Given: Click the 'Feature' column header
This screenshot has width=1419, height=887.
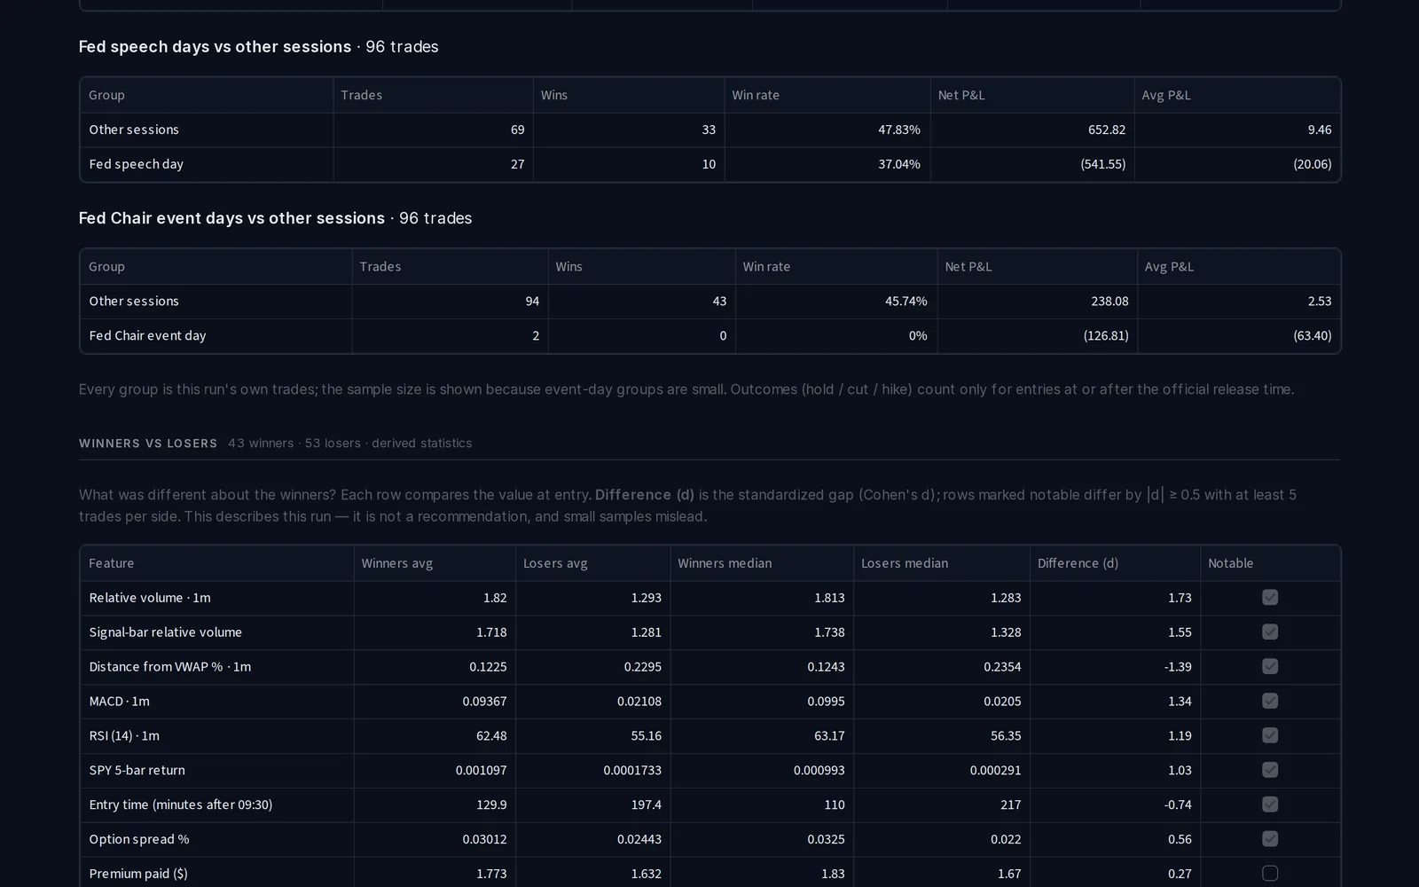Looking at the screenshot, I should pyautogui.click(x=112, y=563).
